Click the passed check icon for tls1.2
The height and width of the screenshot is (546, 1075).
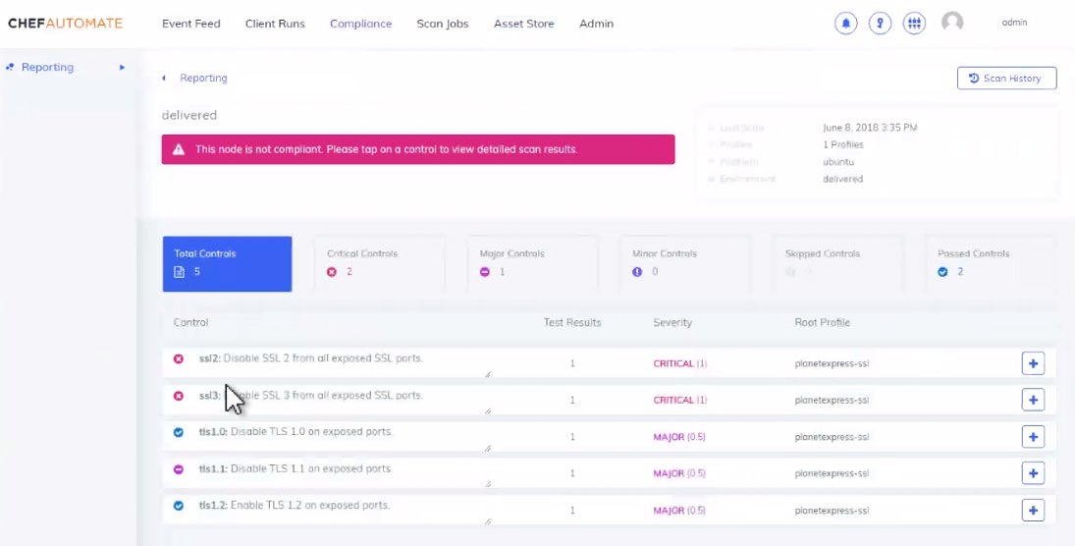point(179,506)
